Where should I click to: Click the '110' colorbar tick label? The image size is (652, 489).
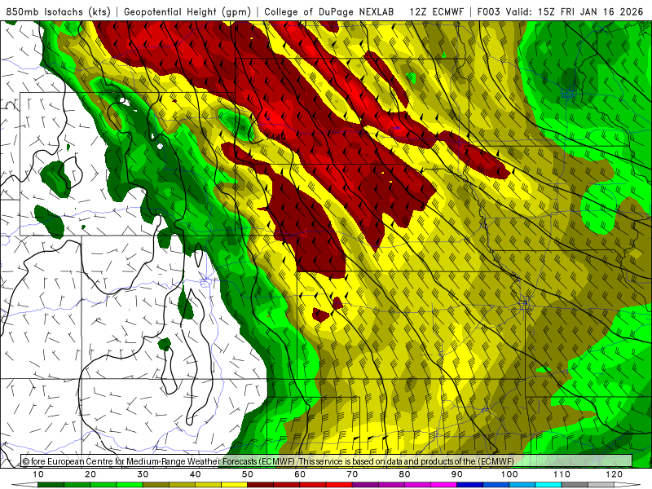562,474
